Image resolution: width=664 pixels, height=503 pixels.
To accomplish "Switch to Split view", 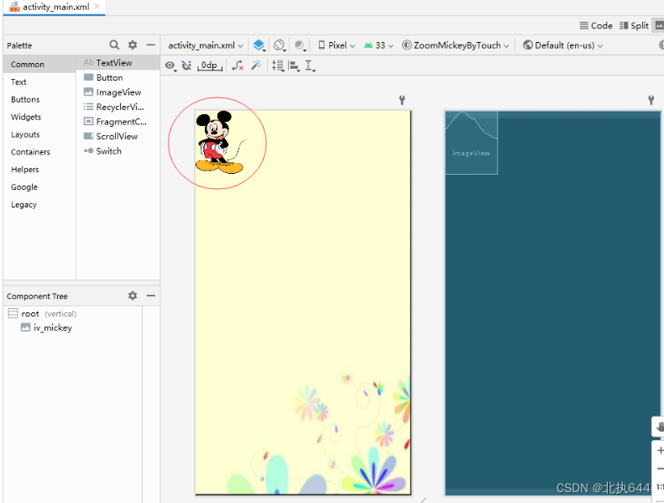I will tap(634, 25).
